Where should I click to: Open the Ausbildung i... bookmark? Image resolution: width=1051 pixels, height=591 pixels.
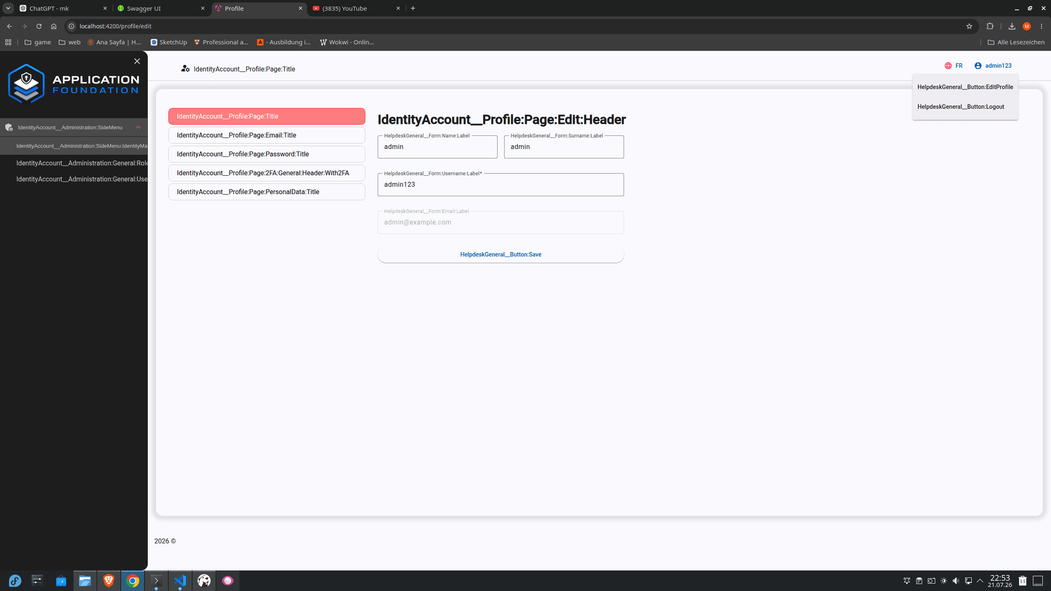(284, 42)
